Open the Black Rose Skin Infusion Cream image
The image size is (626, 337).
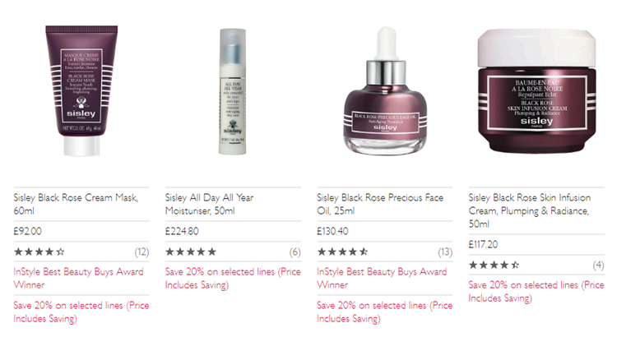(536, 91)
